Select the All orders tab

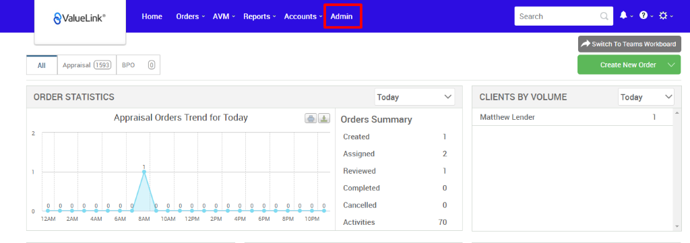(42, 65)
